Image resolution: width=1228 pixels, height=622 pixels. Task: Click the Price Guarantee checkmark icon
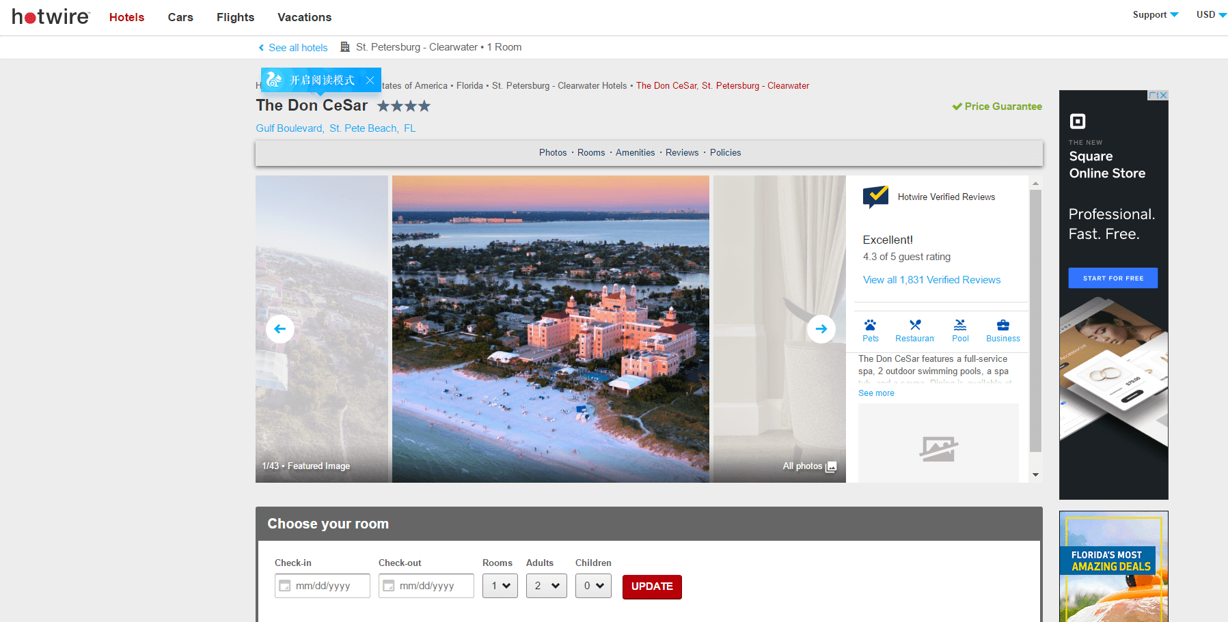pos(957,107)
